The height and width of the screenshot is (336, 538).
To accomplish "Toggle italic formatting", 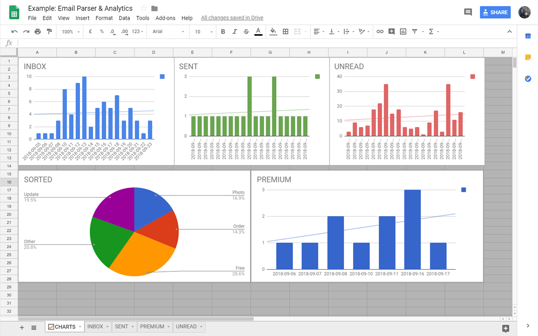I will click(x=235, y=31).
